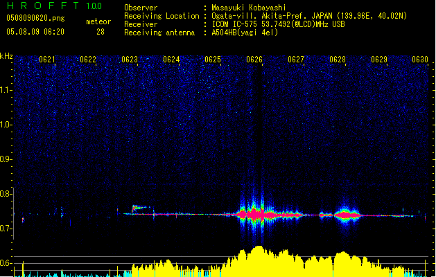Click the strongest echo burst below 0626
Viewport: 436px width, 277px height.
coord(256,215)
